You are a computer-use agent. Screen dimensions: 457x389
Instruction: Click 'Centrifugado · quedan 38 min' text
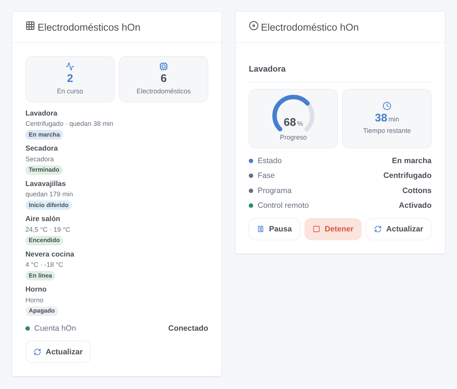(x=69, y=124)
